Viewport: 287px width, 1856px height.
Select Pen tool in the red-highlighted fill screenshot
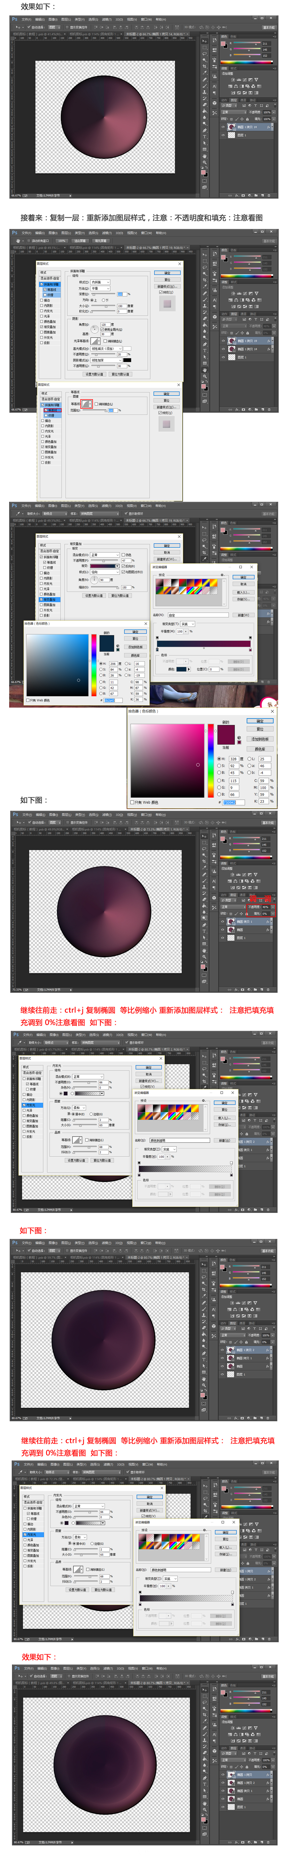204,925
